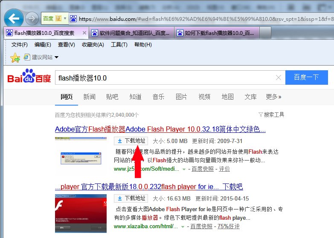The width and height of the screenshot is (334, 238).
Task: Open www.xiazaiba.com result URL
Action: (x=146, y=227)
